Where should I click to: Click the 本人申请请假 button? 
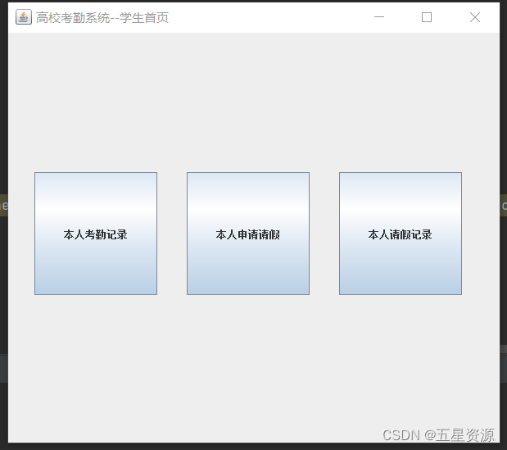248,234
